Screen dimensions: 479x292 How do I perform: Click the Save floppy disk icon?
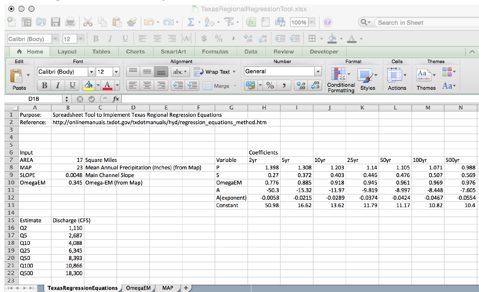[55, 22]
